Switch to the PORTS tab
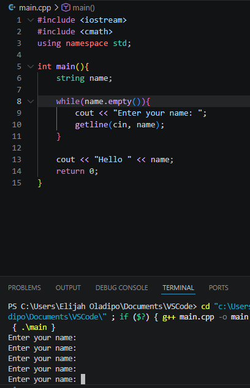The width and height of the screenshot is (250, 388). [x=219, y=288]
